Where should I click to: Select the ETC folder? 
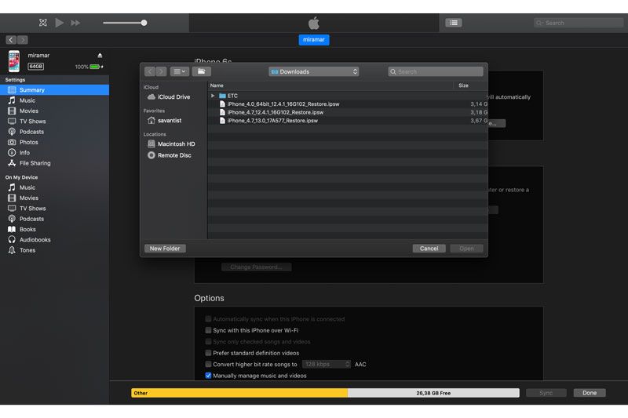pos(347,96)
